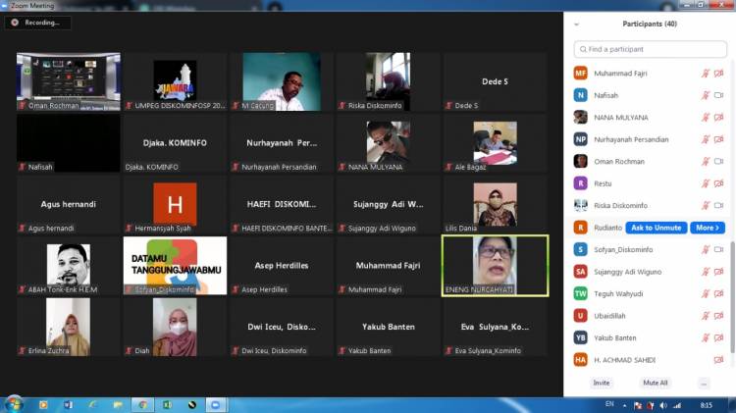Viewport: 736px width, 413px height.
Task: Toggle Yakub Banten's microphone mute icon
Action: 705,337
